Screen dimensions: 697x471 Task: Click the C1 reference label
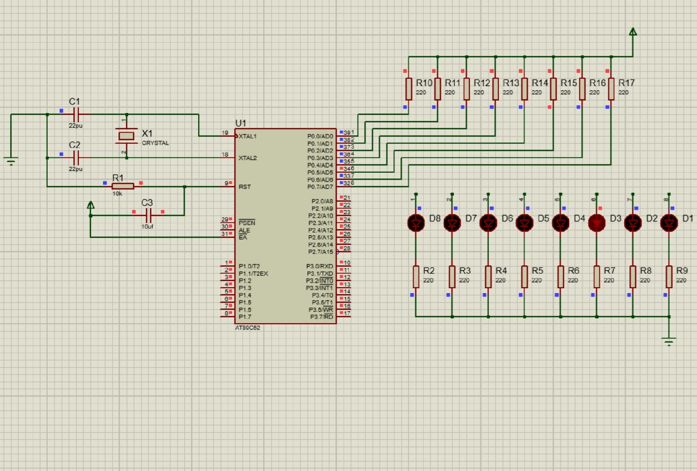75,102
